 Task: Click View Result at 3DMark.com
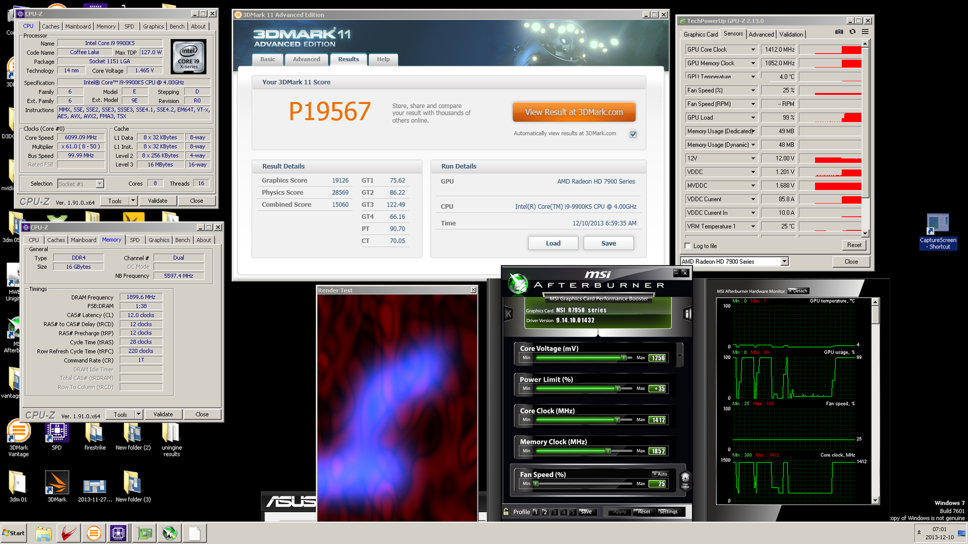574,112
